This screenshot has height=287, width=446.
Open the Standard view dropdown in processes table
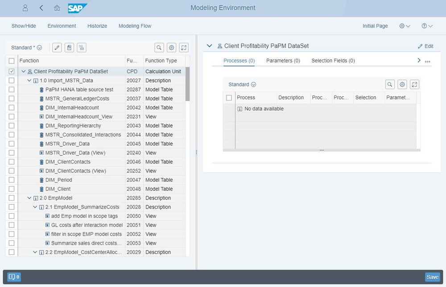pyautogui.click(x=242, y=84)
